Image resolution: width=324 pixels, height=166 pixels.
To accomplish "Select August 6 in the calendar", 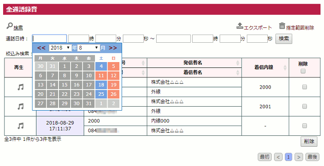I will [x=40, y=76].
